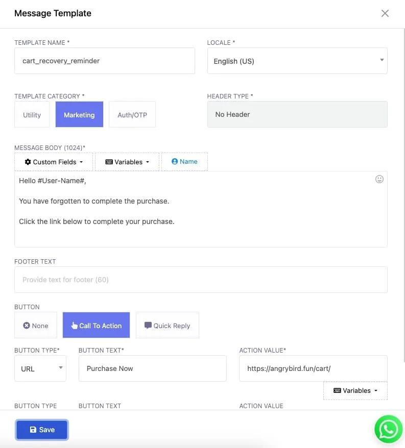The image size is (405, 448).
Task: Switch to Call To Action button type
Action: (x=96, y=325)
